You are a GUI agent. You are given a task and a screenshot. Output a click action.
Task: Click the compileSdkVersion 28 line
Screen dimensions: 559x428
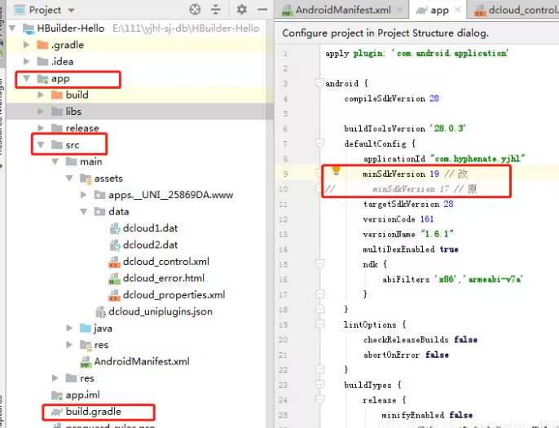[x=391, y=99]
